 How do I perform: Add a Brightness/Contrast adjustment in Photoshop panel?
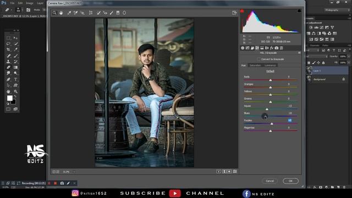(x=311, y=28)
